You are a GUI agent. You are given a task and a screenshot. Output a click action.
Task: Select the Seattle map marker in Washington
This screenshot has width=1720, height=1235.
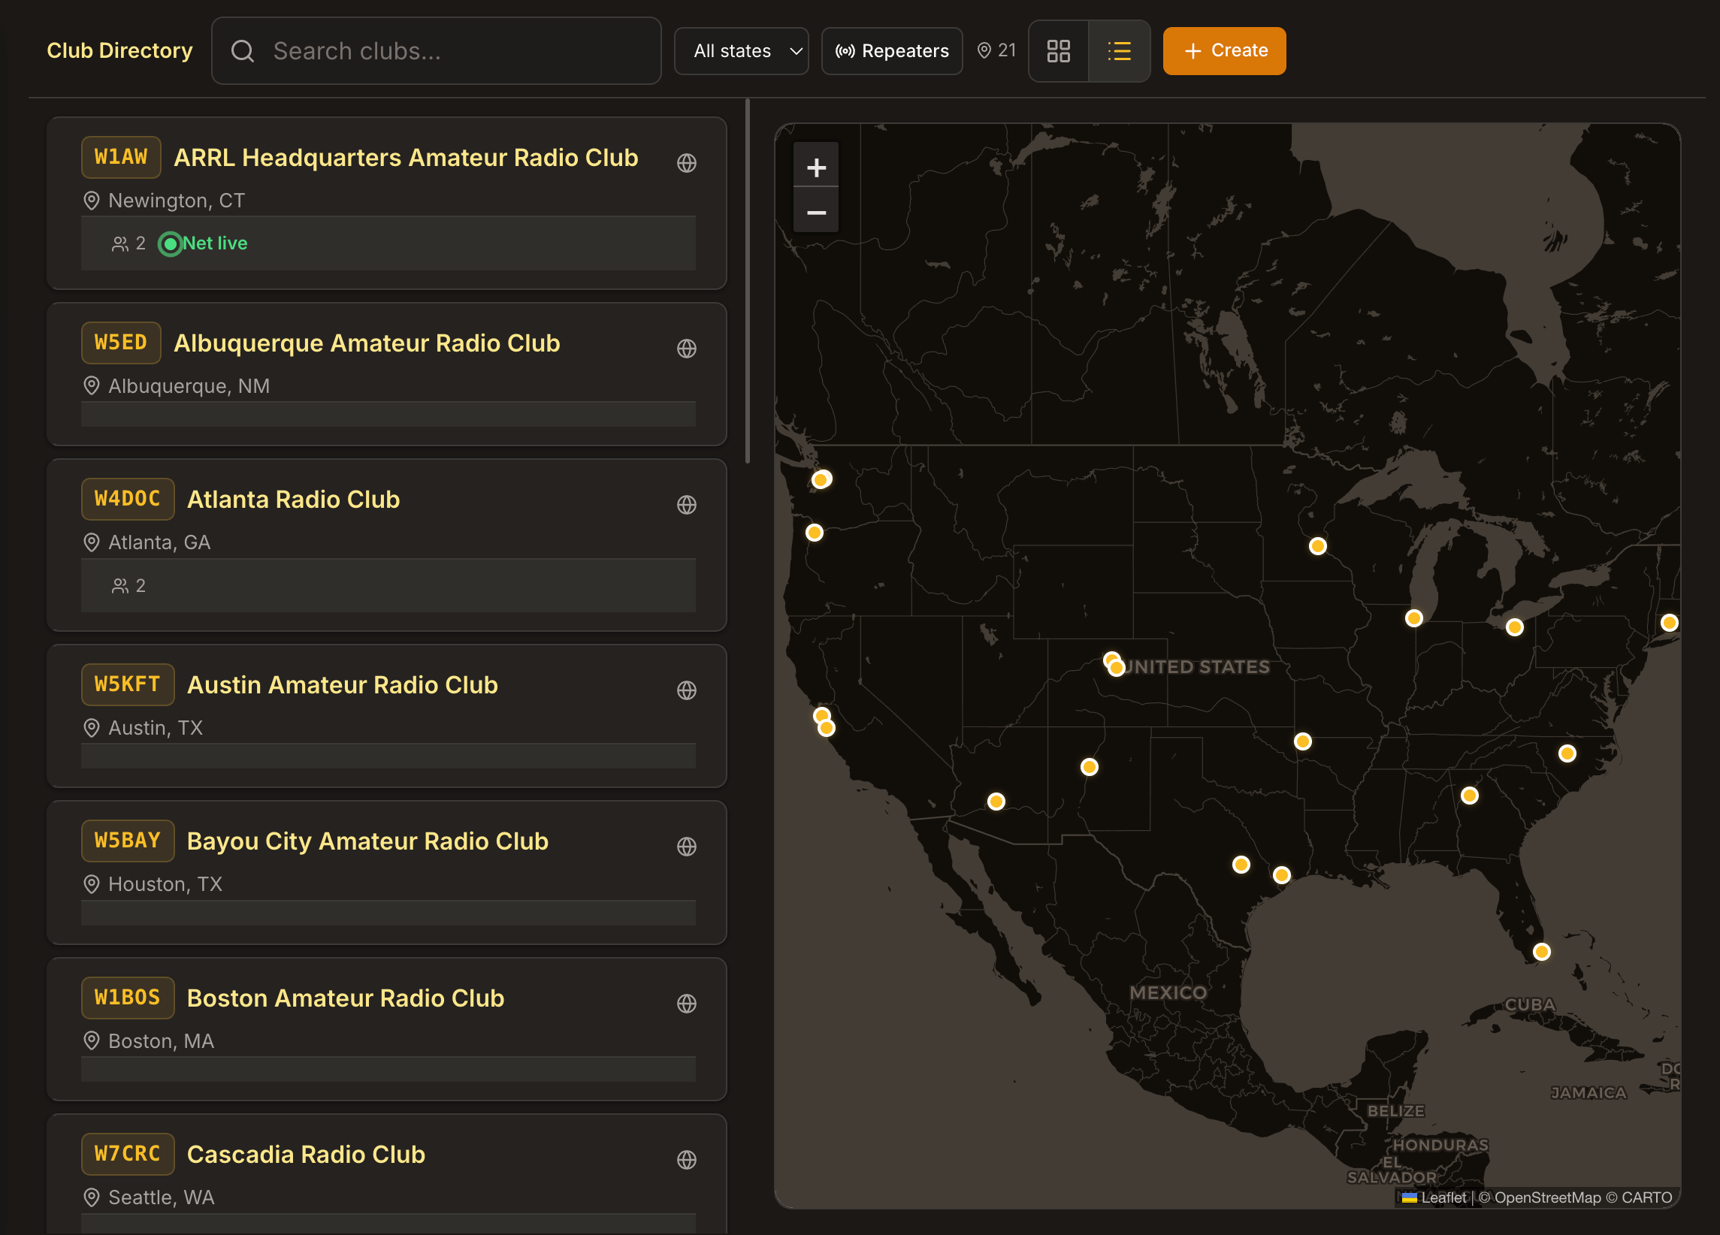coord(821,479)
